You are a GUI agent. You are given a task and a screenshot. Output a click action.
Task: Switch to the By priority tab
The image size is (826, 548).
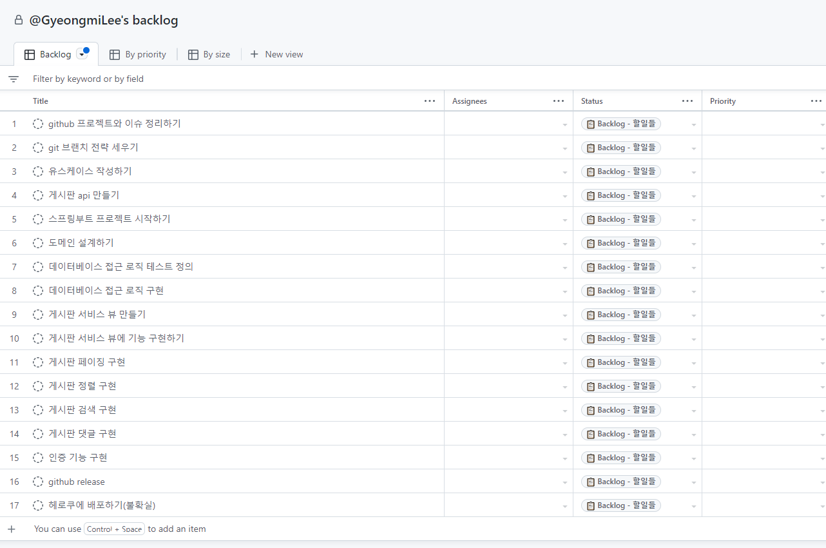coord(138,55)
